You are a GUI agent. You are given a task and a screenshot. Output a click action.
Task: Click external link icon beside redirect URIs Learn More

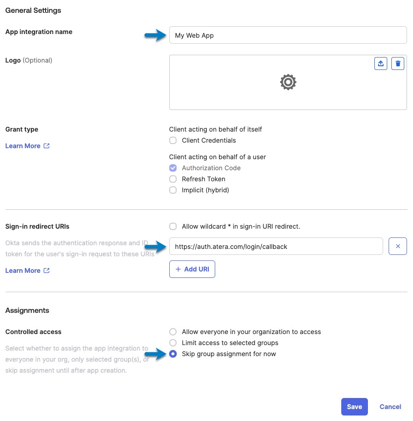pyautogui.click(x=46, y=271)
